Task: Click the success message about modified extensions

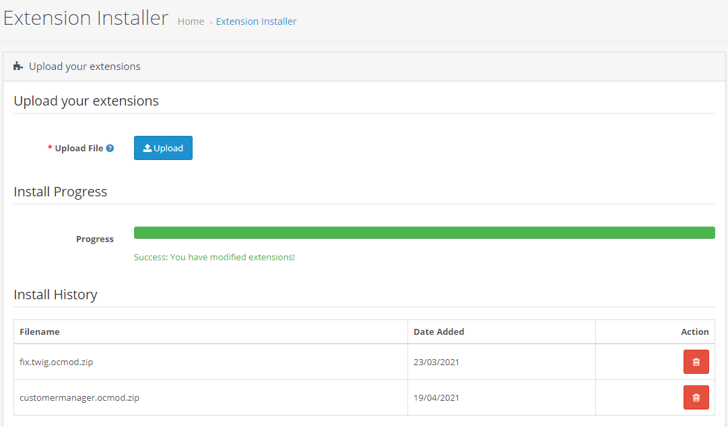Action: point(215,257)
